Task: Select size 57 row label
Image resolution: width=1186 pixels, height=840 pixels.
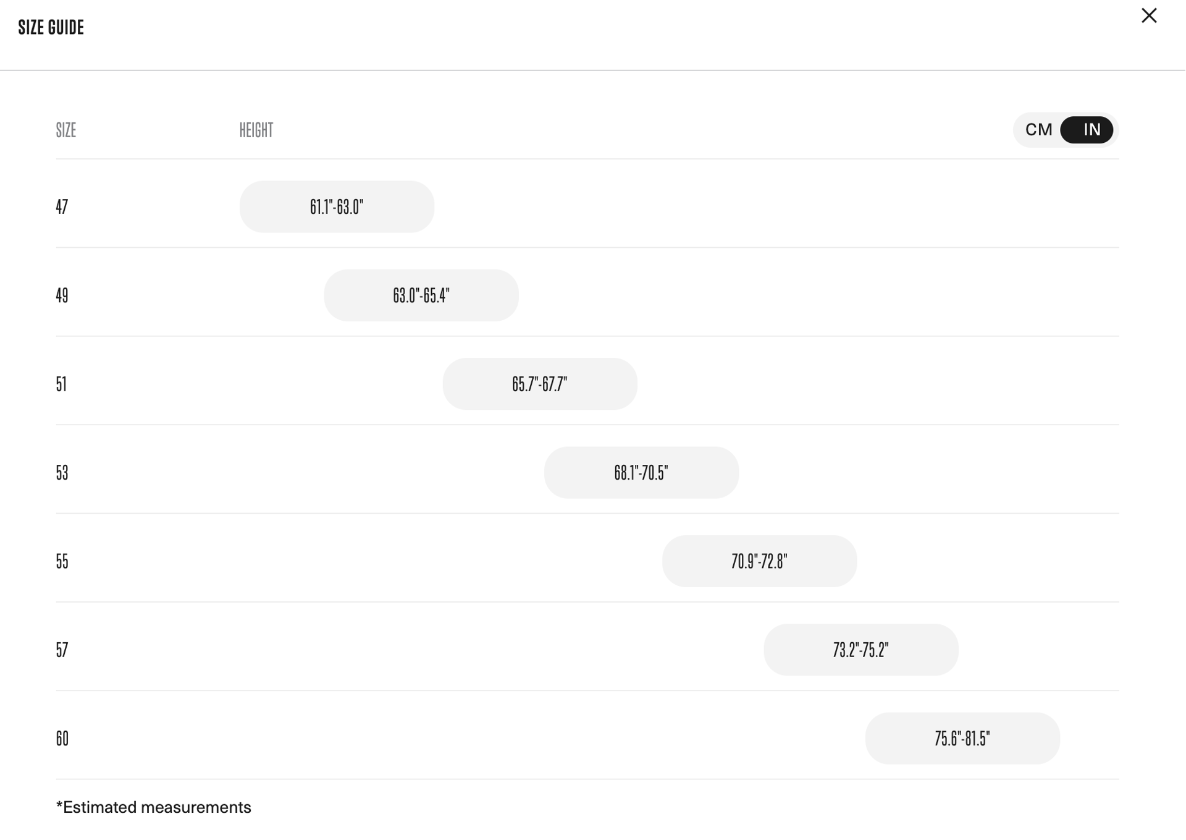Action: click(62, 650)
